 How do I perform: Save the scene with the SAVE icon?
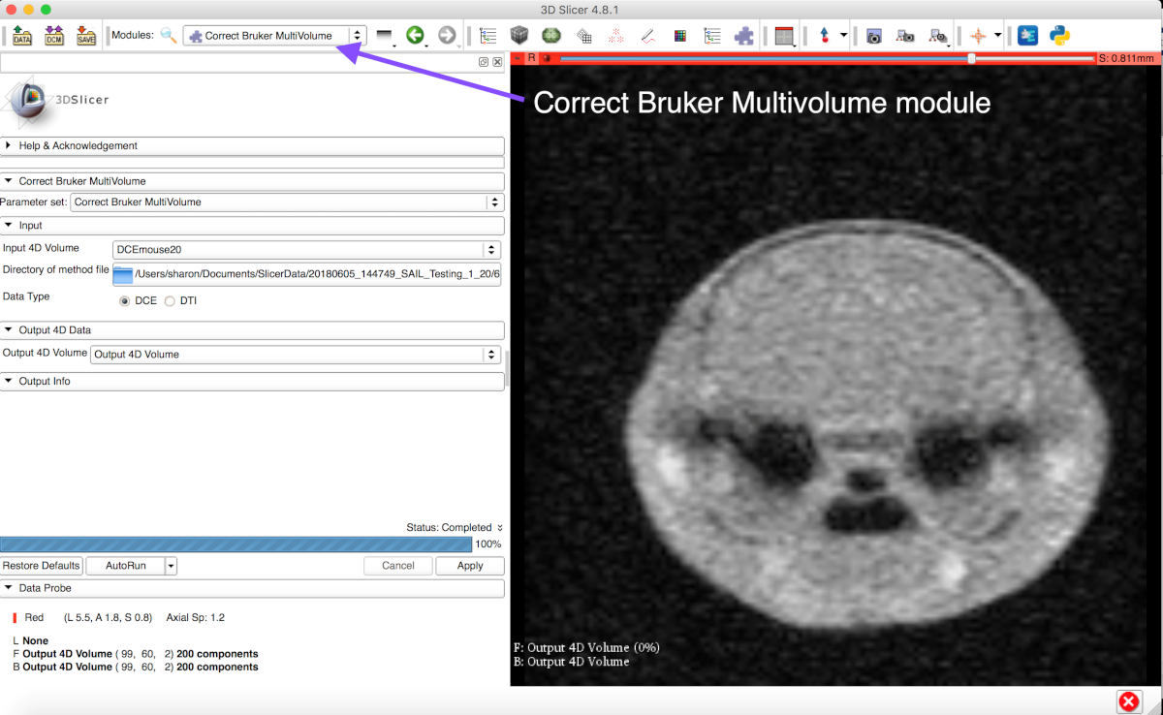[87, 35]
